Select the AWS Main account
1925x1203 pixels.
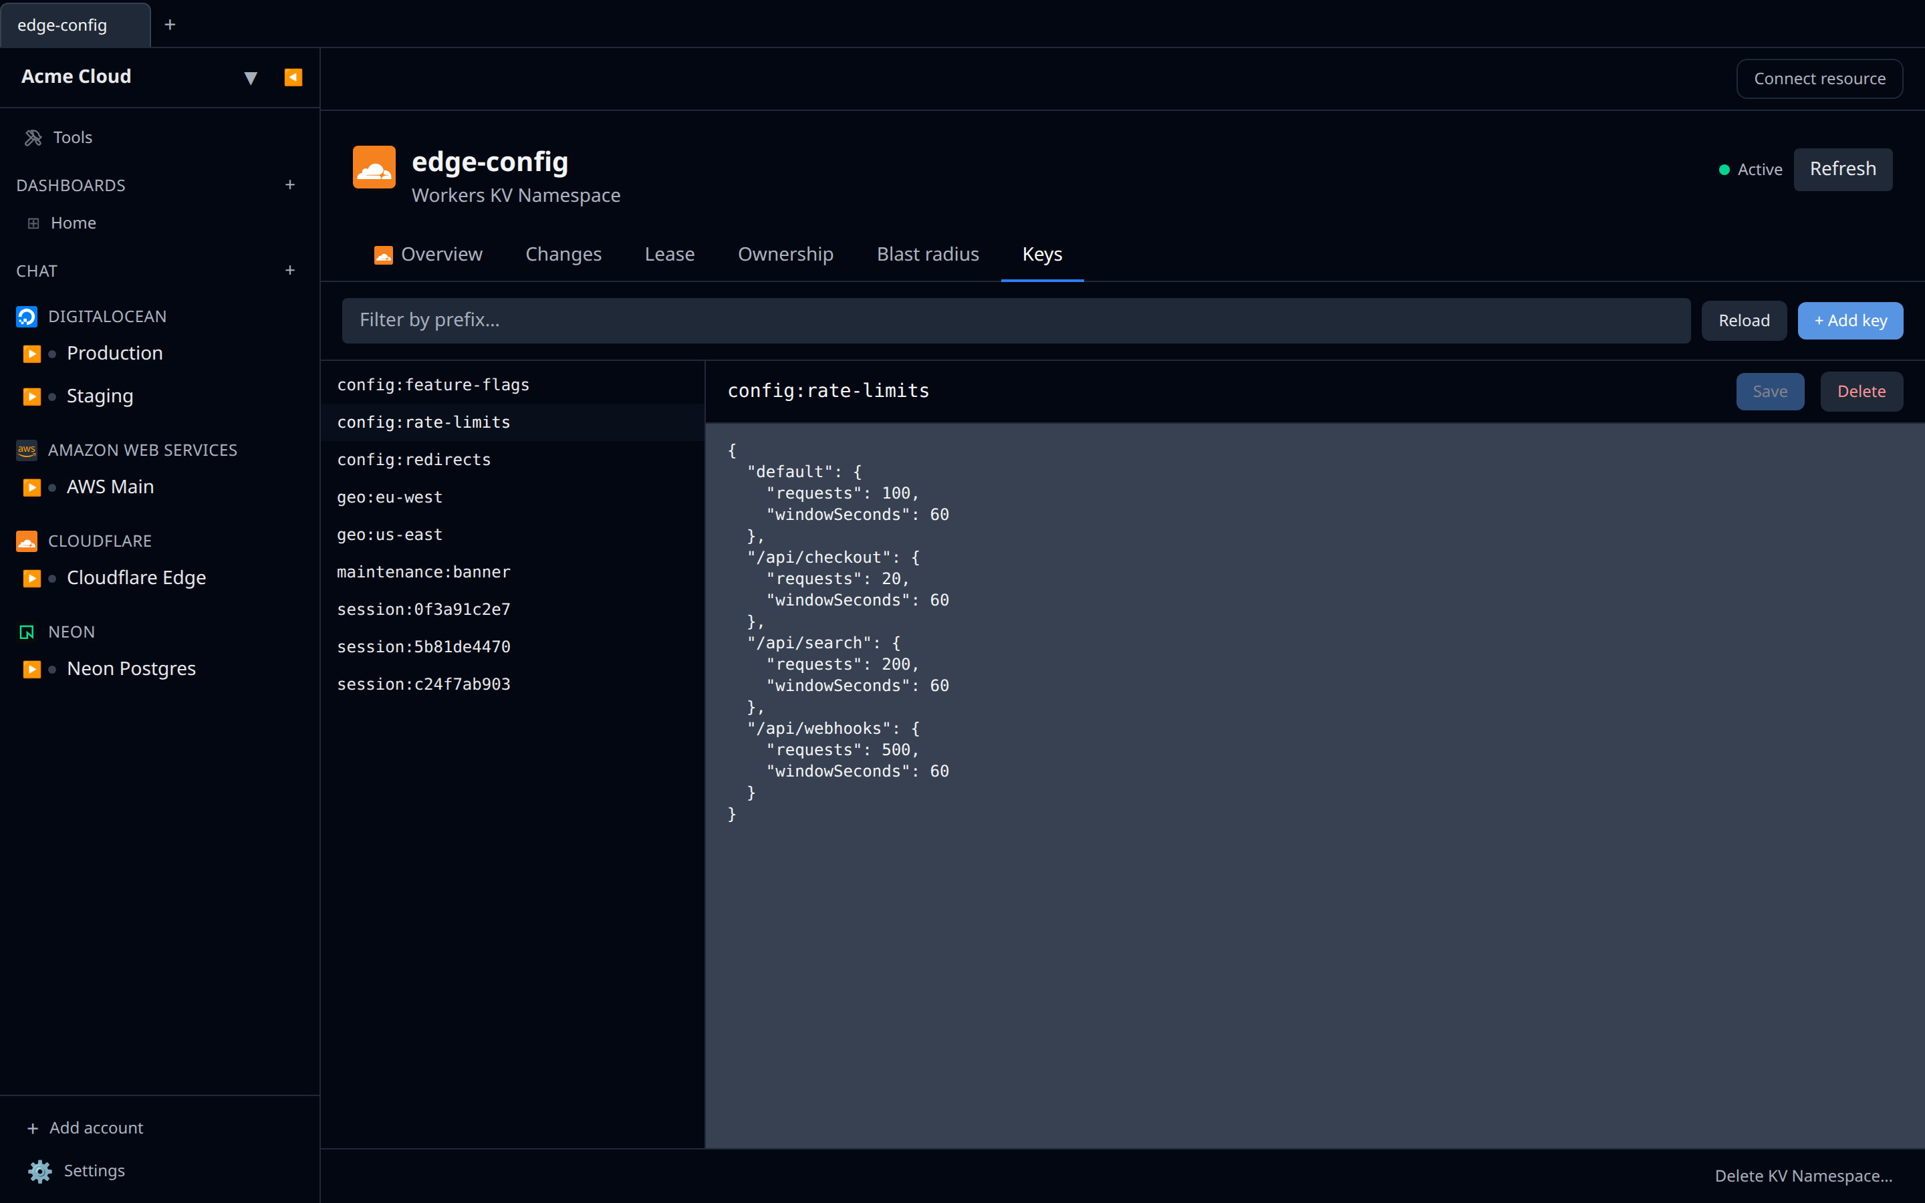(110, 487)
